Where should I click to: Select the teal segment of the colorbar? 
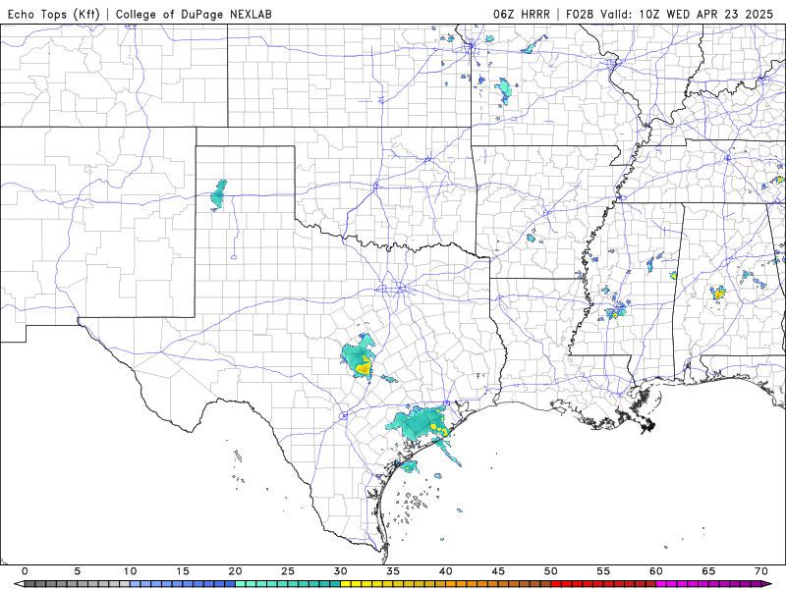(288, 584)
